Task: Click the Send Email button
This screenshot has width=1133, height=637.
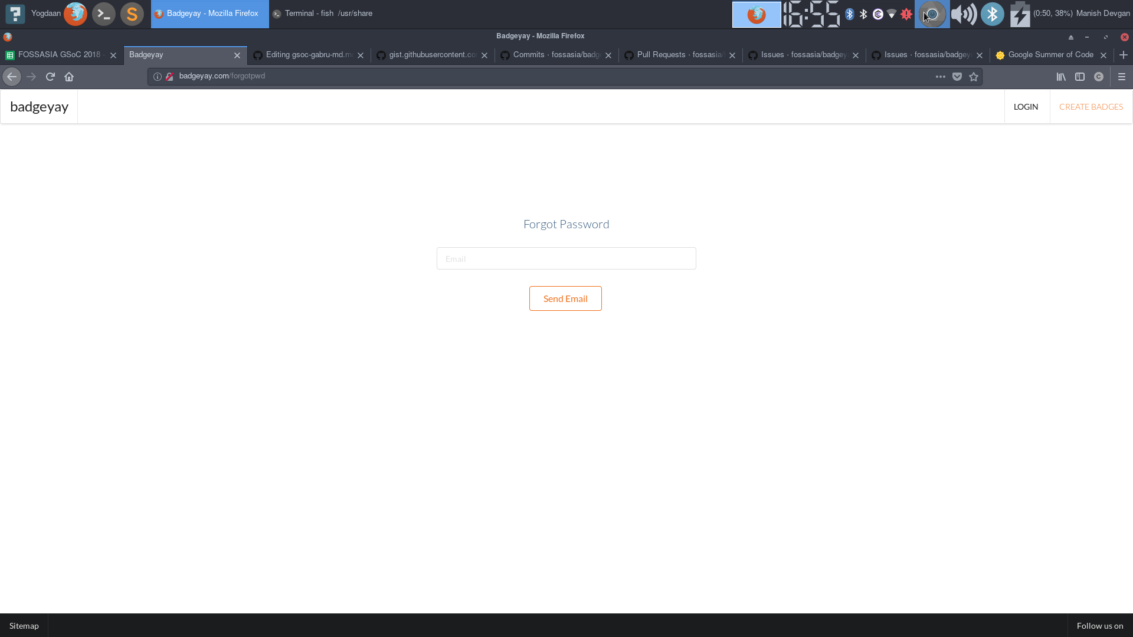Action: click(565, 298)
